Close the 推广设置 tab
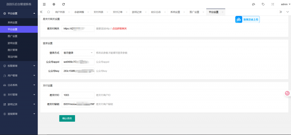The image size is (291, 135). pyautogui.click(x=203, y=12)
